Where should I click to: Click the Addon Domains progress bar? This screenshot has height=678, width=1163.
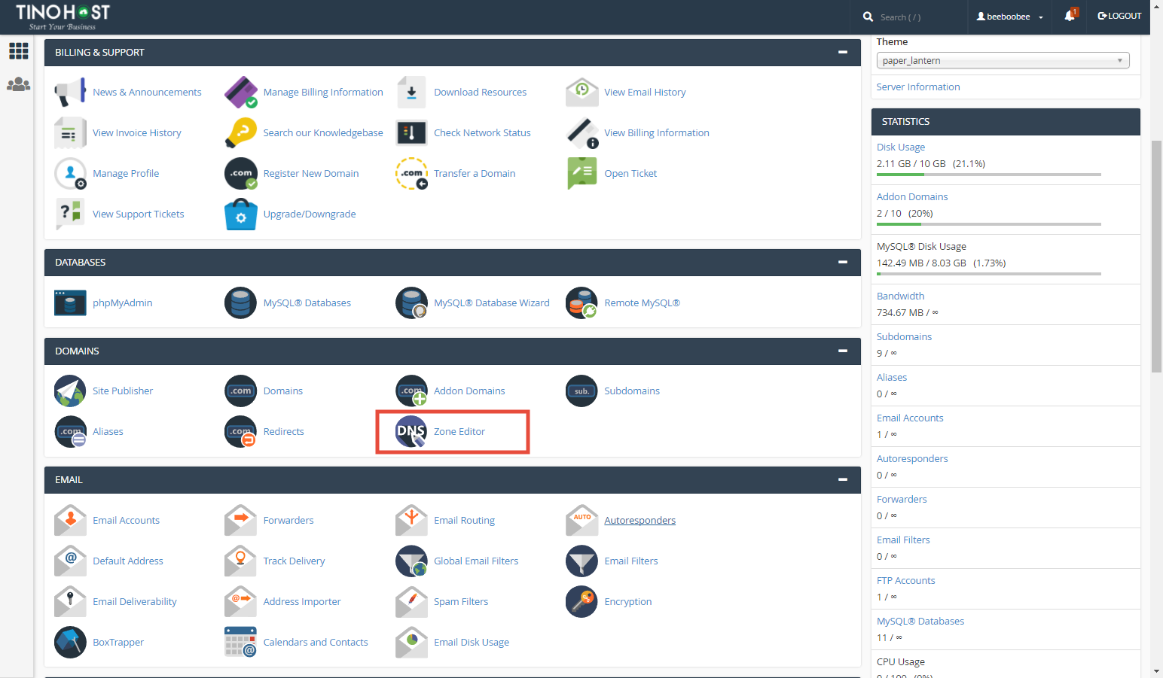coord(988,224)
